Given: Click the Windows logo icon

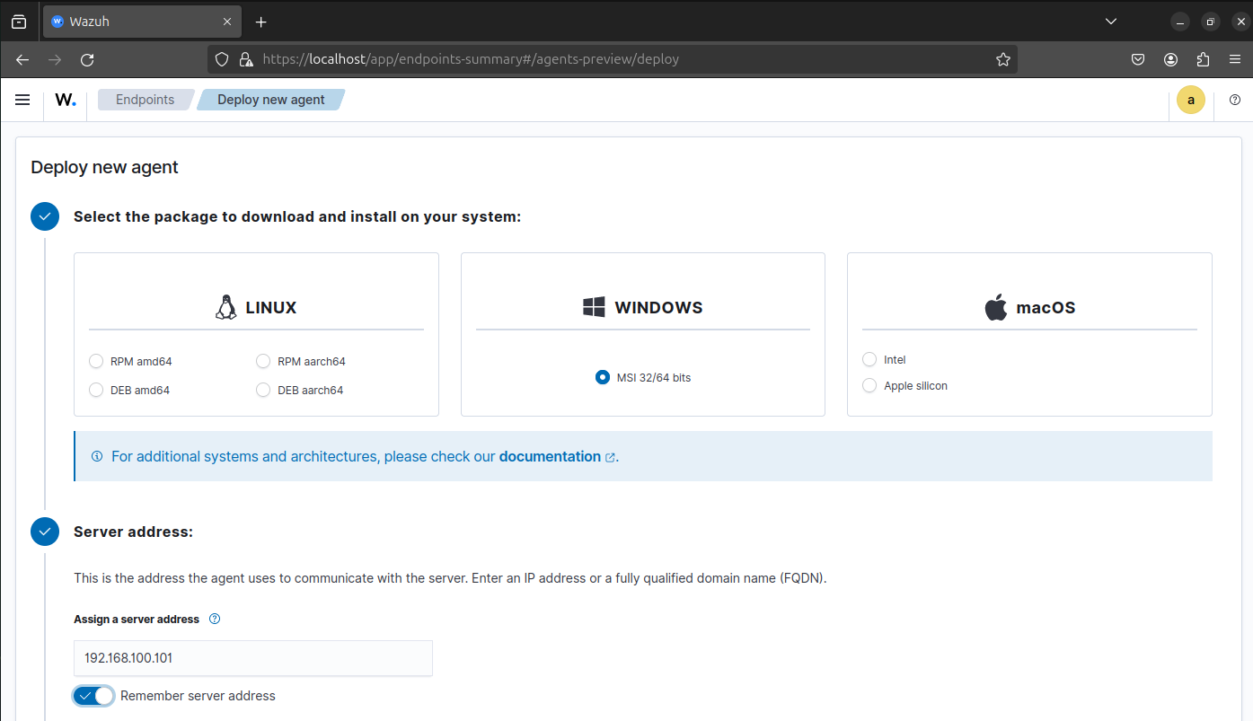Looking at the screenshot, I should (594, 307).
